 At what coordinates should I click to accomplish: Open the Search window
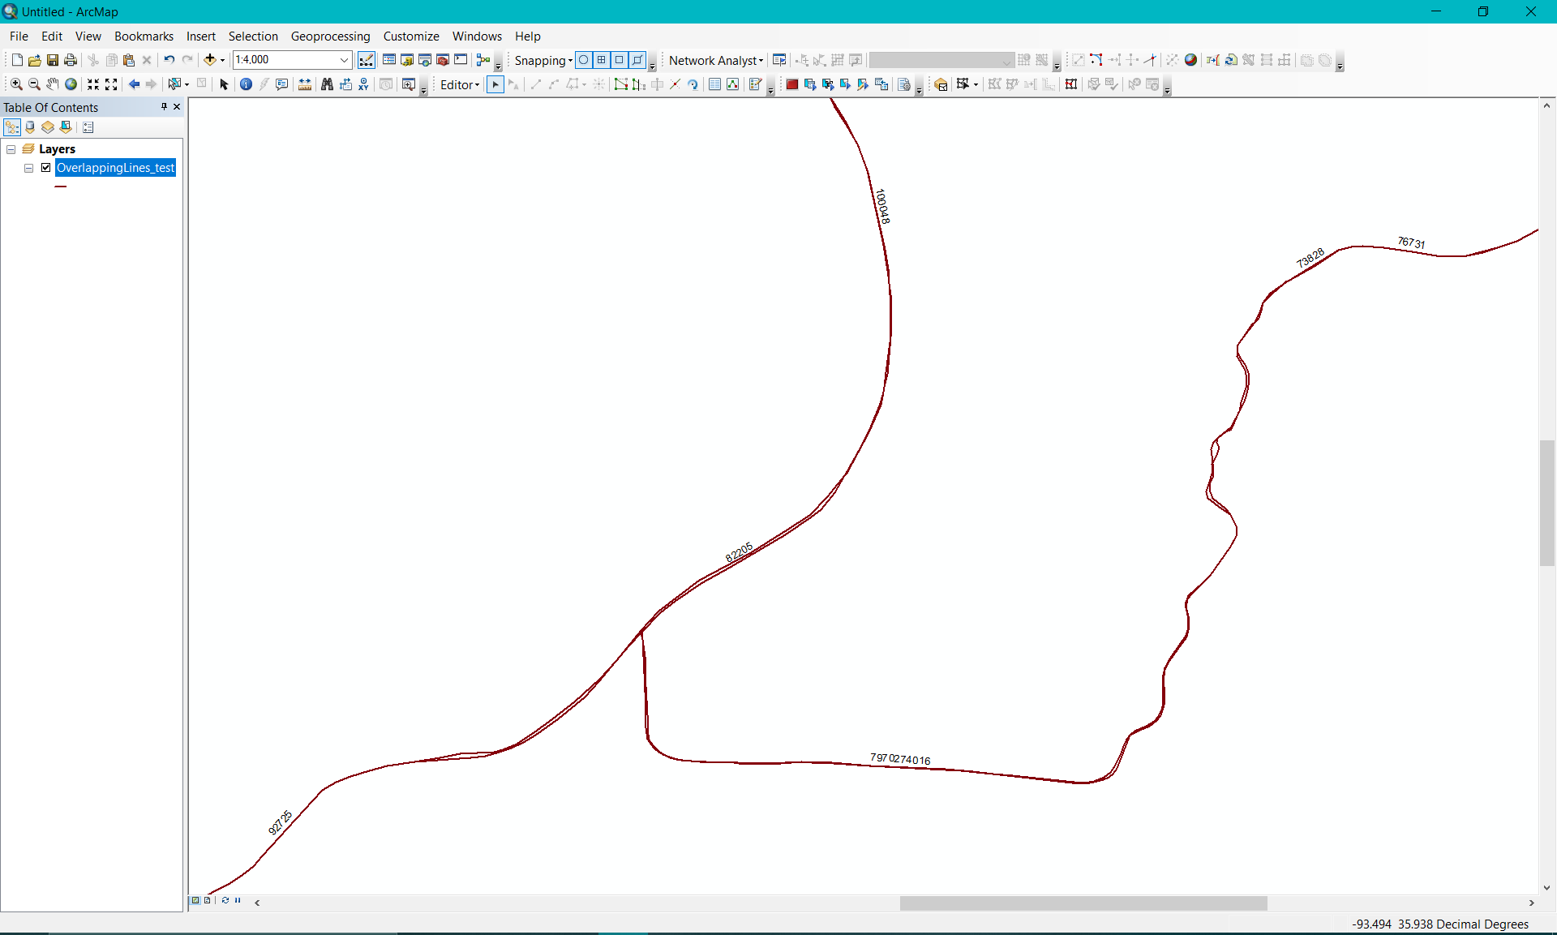pos(425,60)
